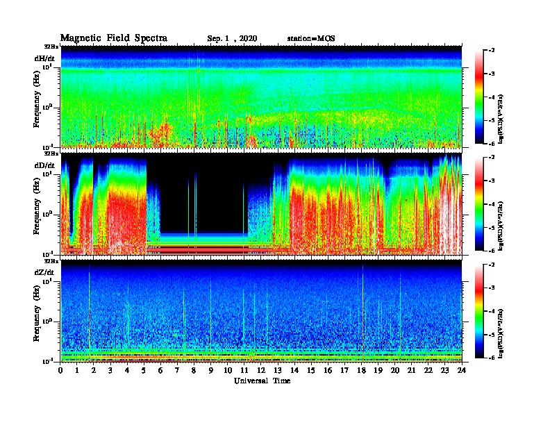Image resolution: width=550 pixels, height=425 pixels.
Task: Click hour "1" on the Universal Time axis
Action: 77,370
